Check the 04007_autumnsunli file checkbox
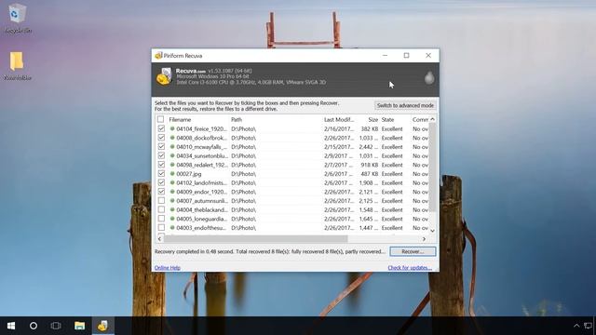 coord(161,201)
